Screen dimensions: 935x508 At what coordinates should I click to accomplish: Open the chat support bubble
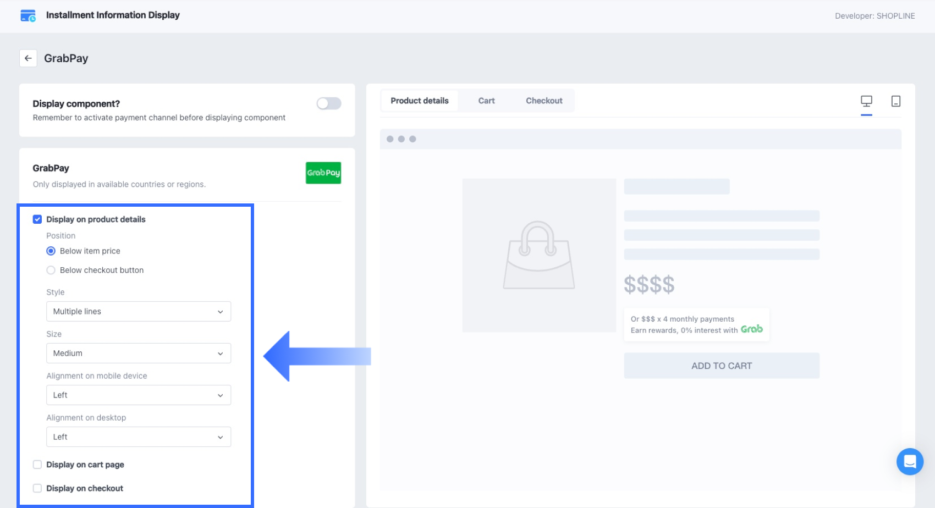(910, 462)
